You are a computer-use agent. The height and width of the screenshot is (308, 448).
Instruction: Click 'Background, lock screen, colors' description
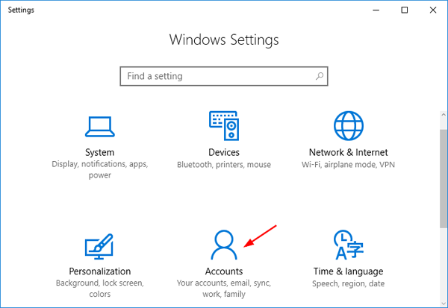pos(100,289)
